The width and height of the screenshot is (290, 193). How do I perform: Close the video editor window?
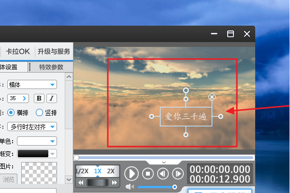(246, 34)
